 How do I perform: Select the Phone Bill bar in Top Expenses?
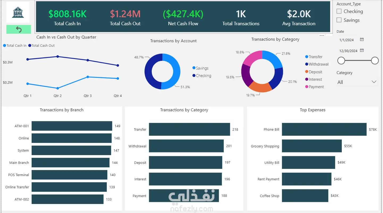[324, 129]
